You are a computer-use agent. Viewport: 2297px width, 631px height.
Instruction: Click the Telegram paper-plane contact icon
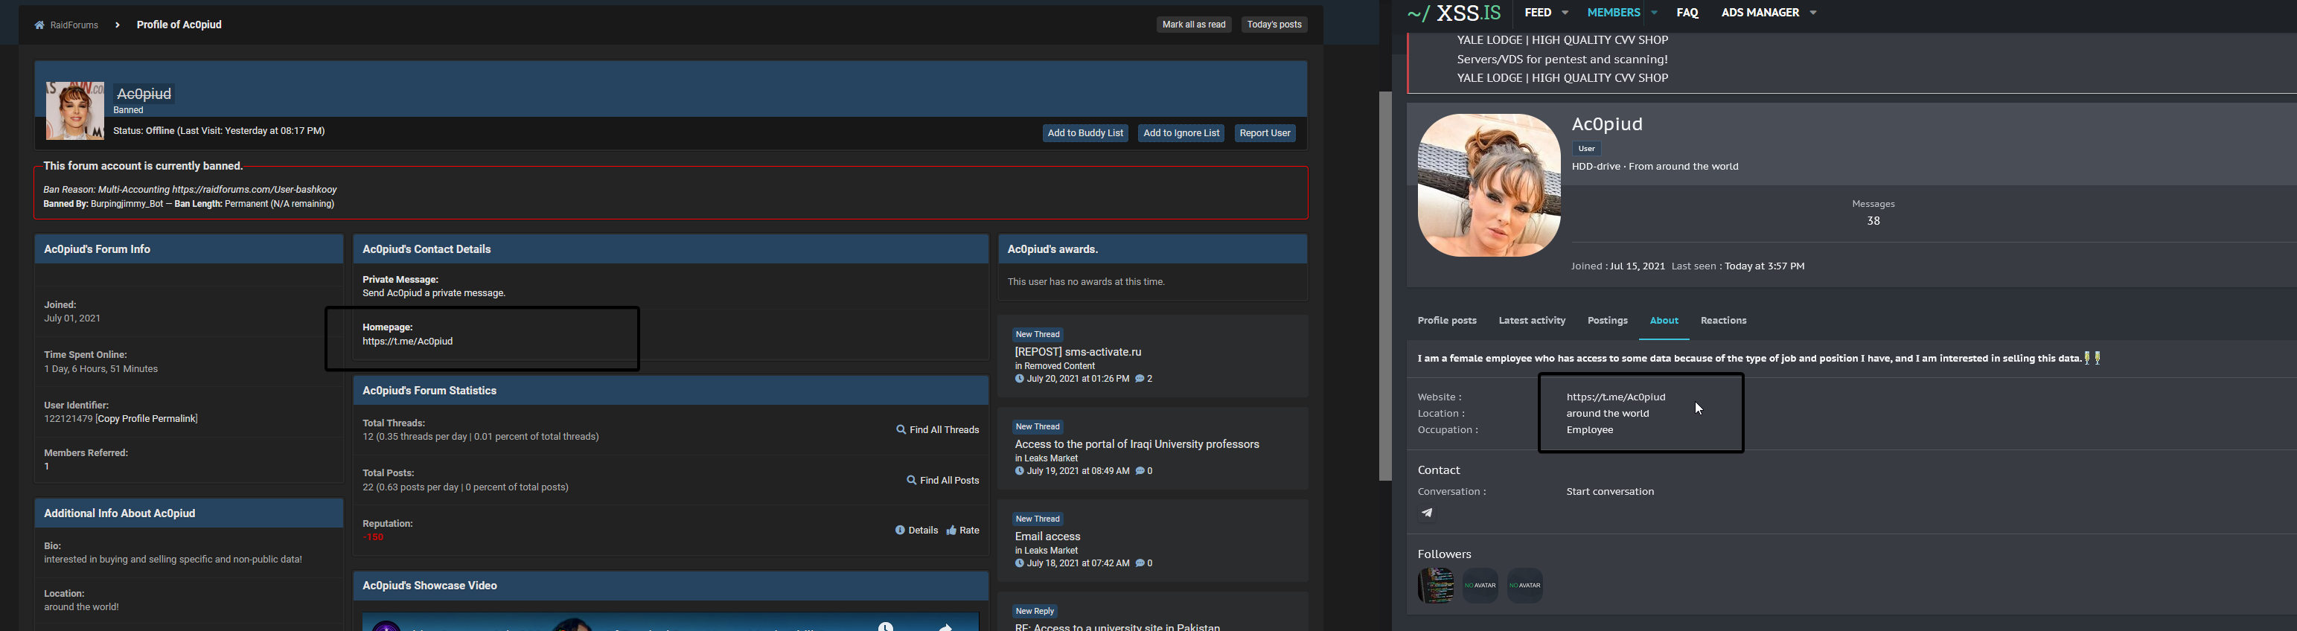click(1427, 513)
